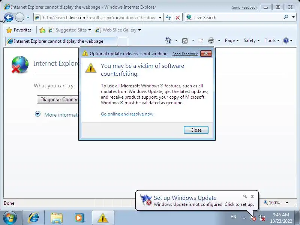
Task: Expand the More information section
Action: (37, 114)
